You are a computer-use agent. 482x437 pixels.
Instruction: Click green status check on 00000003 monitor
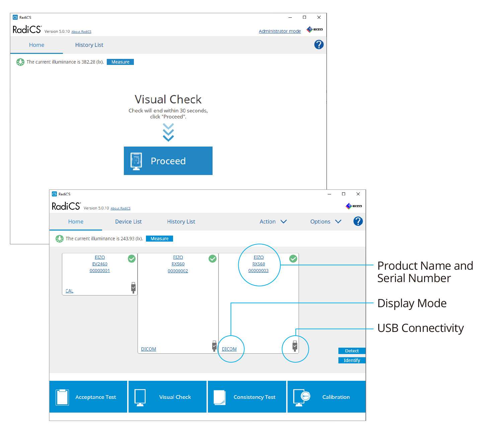point(293,259)
